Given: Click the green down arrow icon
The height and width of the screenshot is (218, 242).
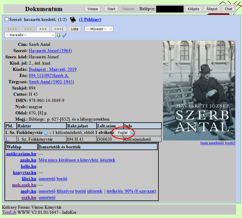Looking at the screenshot, I should (59, 35).
